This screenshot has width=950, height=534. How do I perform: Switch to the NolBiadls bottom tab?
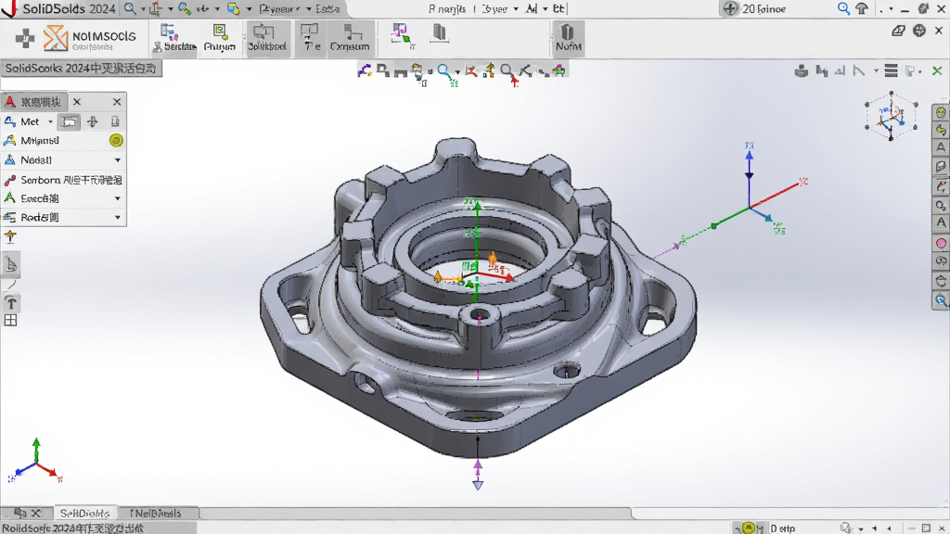pyautogui.click(x=157, y=513)
